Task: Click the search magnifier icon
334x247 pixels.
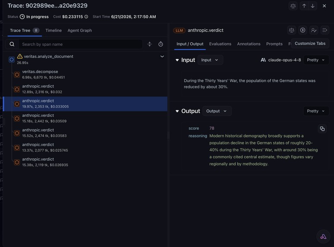Action: coord(12,44)
